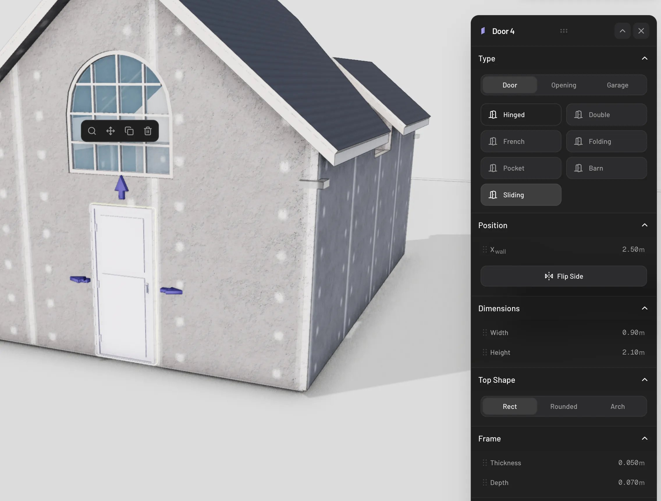Choose the French door style
This screenshot has width=661, height=501.
tap(521, 141)
